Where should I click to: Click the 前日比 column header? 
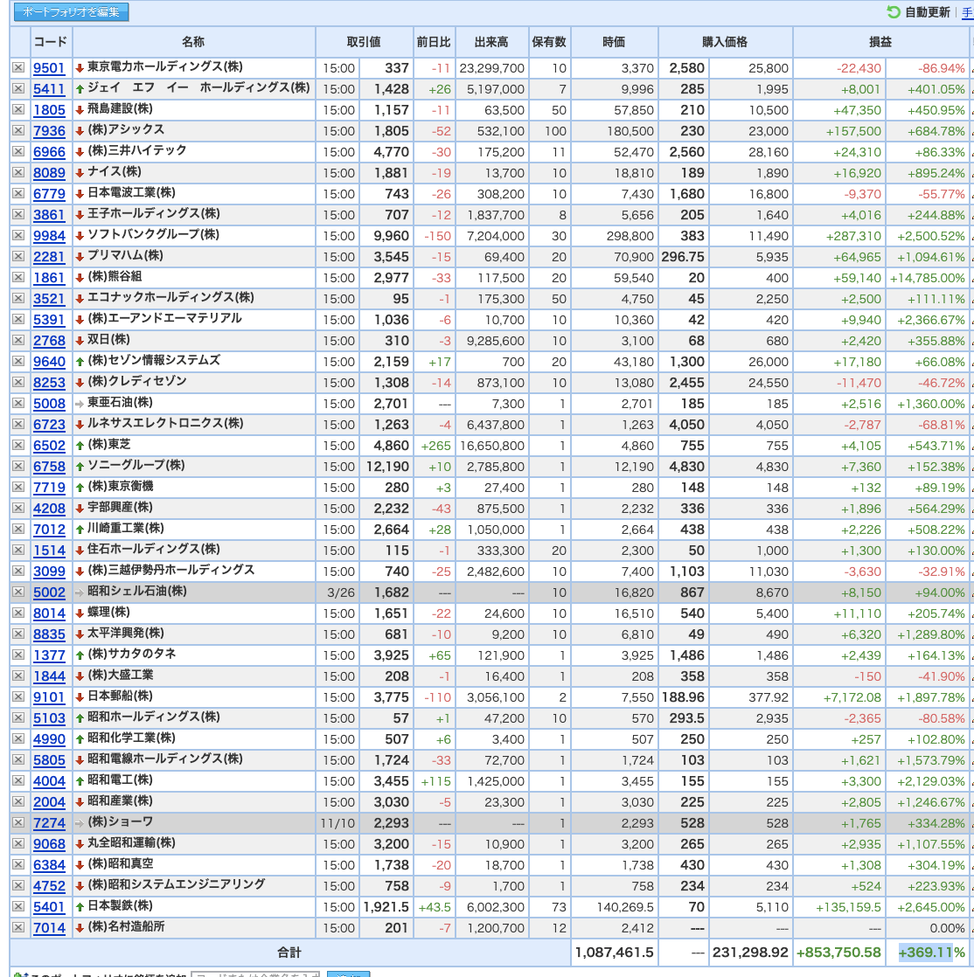[434, 42]
